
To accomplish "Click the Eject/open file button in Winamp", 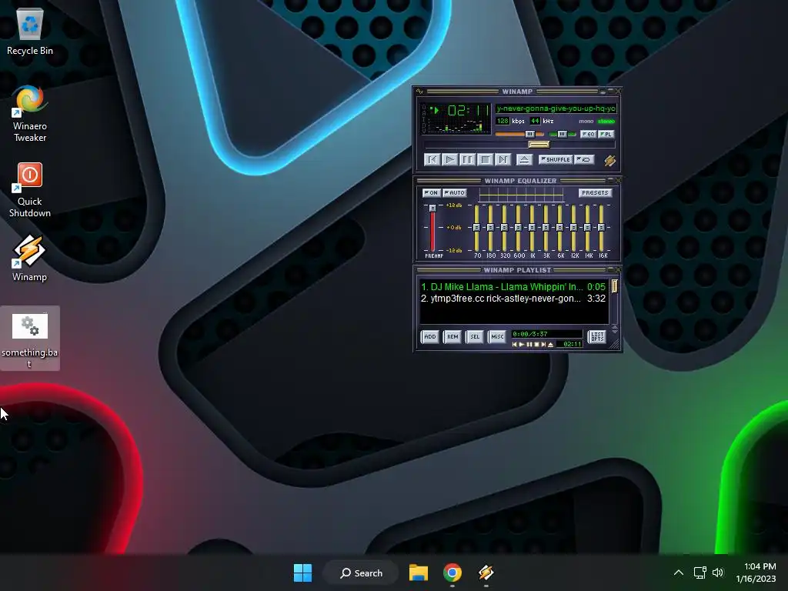I will [x=524, y=160].
